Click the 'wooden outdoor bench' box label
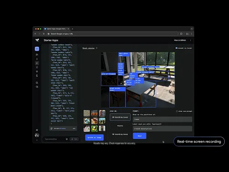The width and height of the screenshot is (229, 172). [145, 72]
